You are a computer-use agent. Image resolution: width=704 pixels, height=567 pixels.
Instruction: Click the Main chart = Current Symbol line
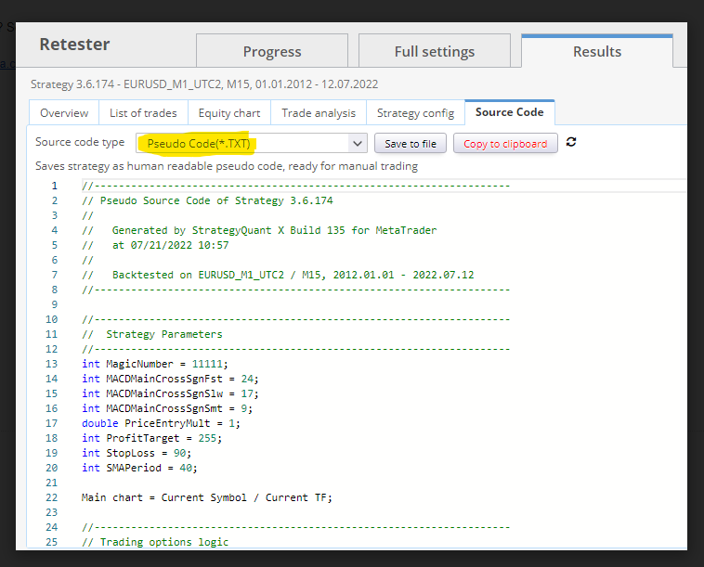(206, 497)
